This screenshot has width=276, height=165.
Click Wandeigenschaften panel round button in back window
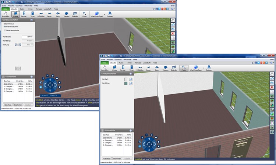[x=32, y=20]
